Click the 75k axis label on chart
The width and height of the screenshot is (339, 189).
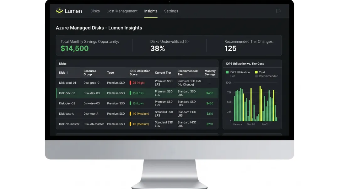tap(229, 92)
